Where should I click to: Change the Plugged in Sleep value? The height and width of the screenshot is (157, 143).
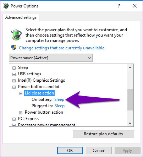[x=60, y=106]
